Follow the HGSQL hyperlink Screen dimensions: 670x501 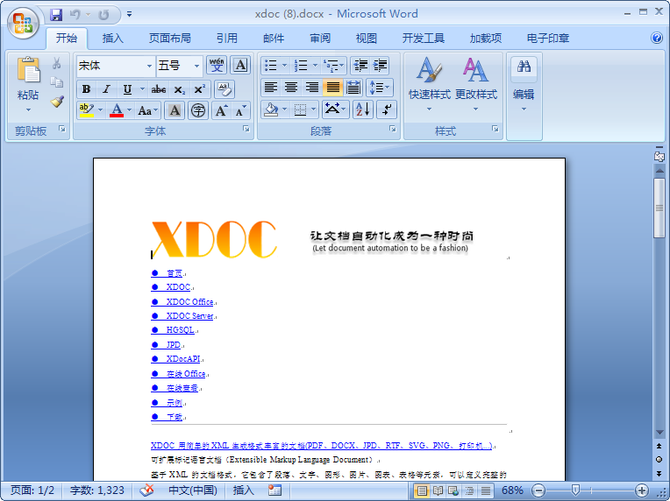pyautogui.click(x=180, y=330)
